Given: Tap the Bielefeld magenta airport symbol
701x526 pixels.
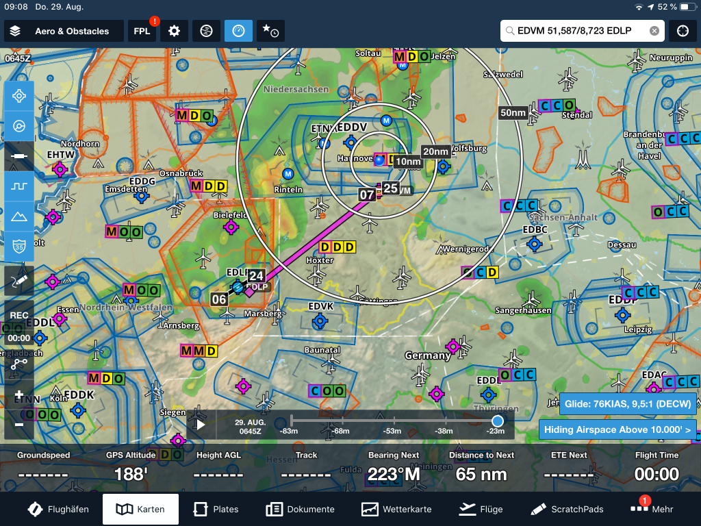Looking at the screenshot, I should pos(231,227).
